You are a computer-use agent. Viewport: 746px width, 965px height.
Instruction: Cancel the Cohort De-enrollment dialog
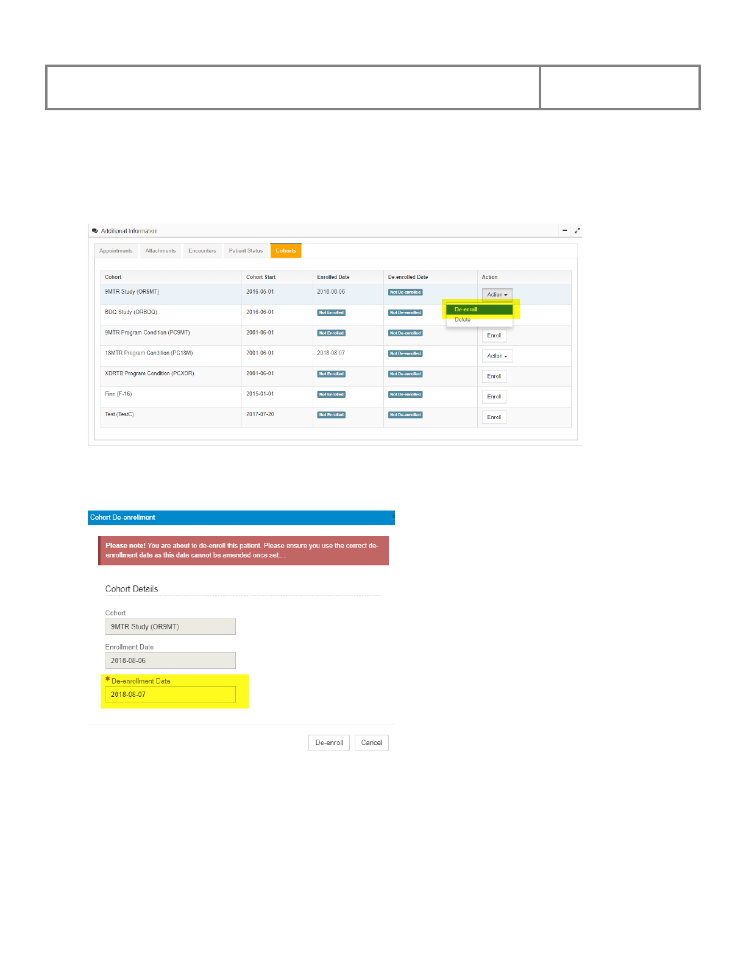pos(372,743)
